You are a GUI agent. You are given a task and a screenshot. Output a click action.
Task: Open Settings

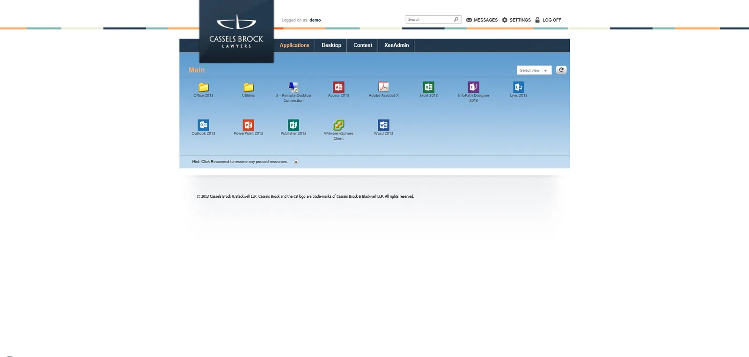(x=516, y=20)
